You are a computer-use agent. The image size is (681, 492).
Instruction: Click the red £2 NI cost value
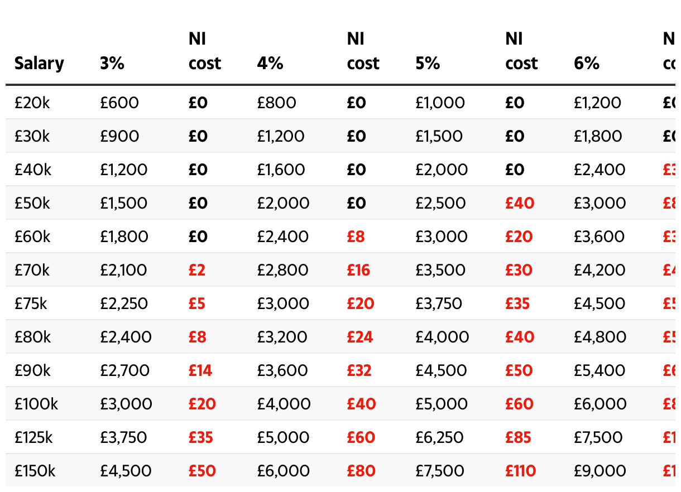pos(197,270)
